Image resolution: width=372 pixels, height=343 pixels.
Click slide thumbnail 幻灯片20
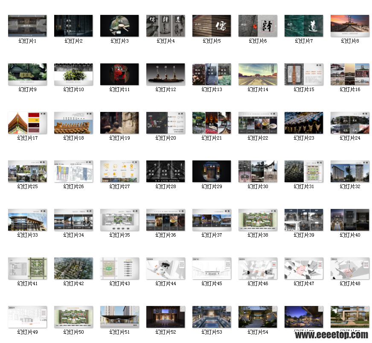coord(166,123)
